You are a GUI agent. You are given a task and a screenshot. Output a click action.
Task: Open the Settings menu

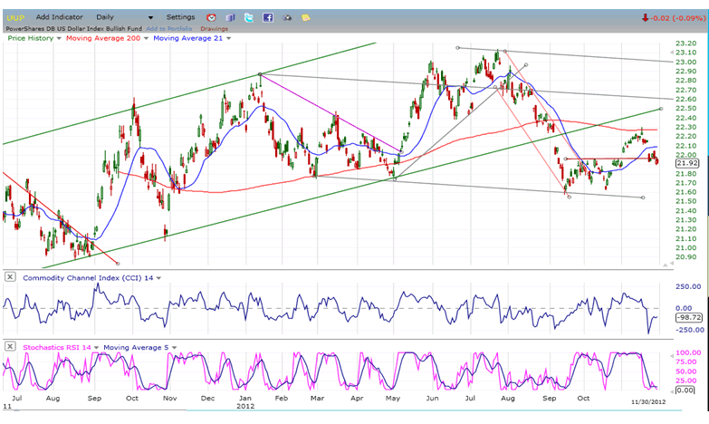tap(180, 17)
